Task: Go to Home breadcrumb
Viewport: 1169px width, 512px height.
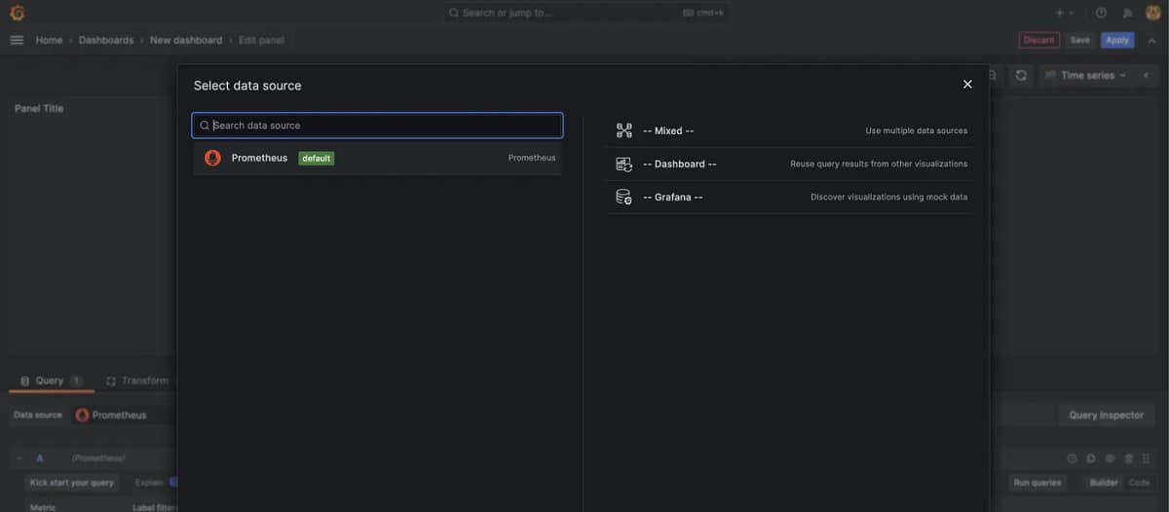Action: coord(49,40)
